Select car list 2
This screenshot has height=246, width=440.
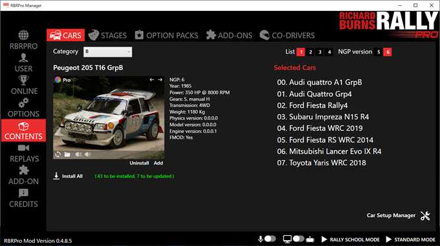pyautogui.click(x=311, y=52)
